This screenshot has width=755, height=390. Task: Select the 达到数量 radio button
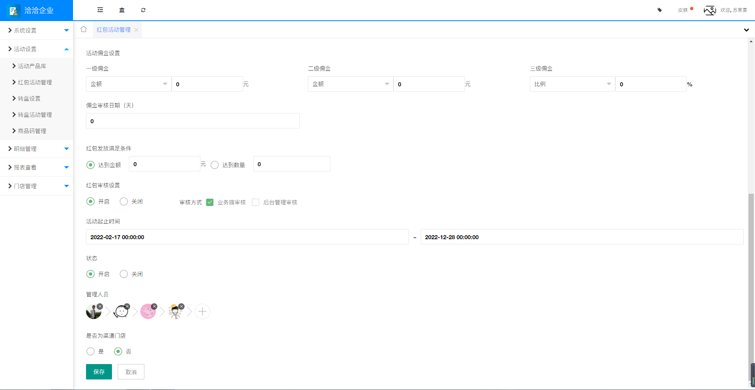(x=215, y=165)
